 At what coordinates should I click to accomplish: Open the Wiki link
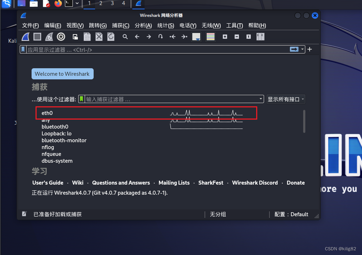coord(78,183)
